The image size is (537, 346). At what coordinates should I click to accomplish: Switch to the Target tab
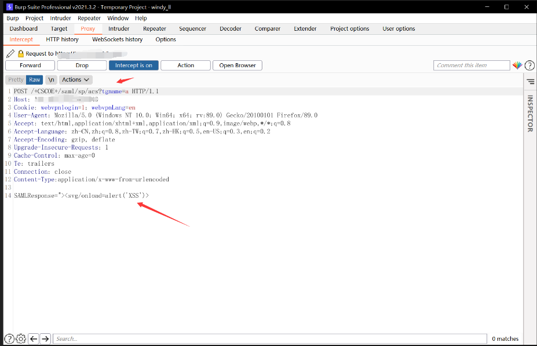pyautogui.click(x=59, y=29)
